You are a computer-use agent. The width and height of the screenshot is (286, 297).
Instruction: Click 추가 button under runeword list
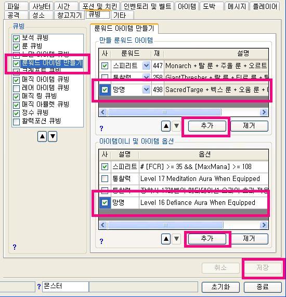pos(207,126)
